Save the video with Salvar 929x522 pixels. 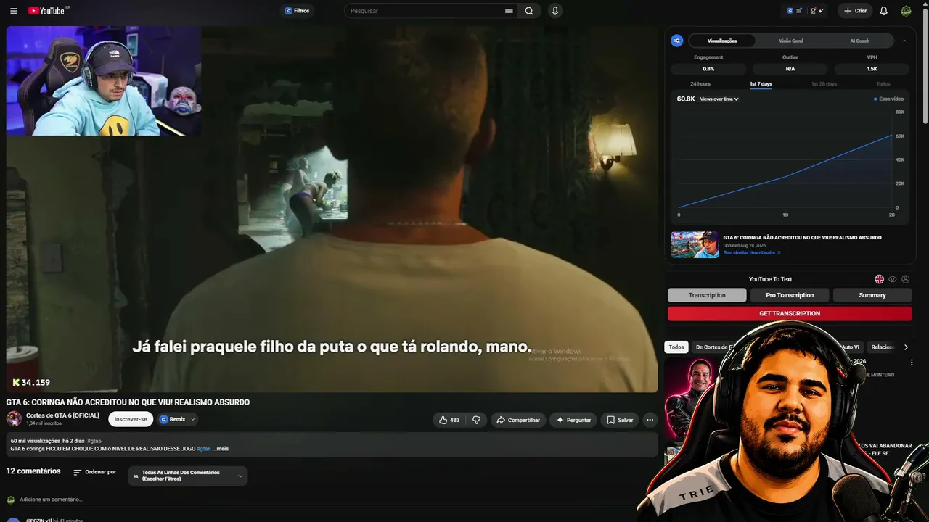[x=620, y=420]
